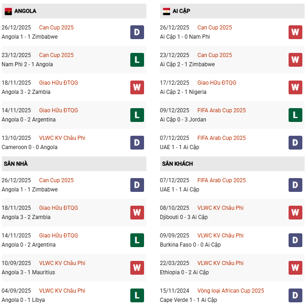The width and height of the screenshot is (306, 306).
Task: Click draw badge for Angola 1-1 Zimbabwe, top list
Action: pos(137,32)
